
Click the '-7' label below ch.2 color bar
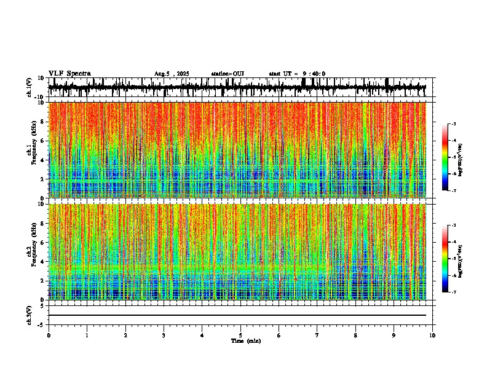point(454,292)
